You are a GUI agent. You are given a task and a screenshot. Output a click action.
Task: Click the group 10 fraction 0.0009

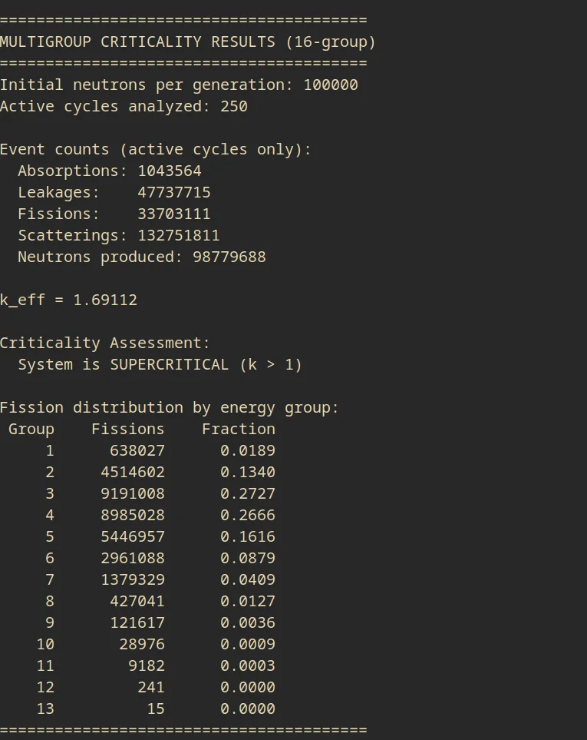tap(248, 645)
